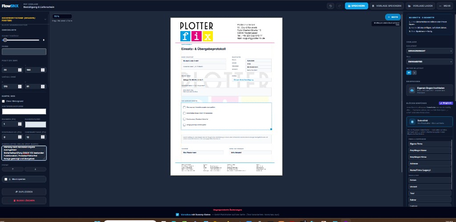Viewport: 456px width, 222px height.
Task: Open the Dokument dropdown Servicebericht
Action: click(430, 51)
